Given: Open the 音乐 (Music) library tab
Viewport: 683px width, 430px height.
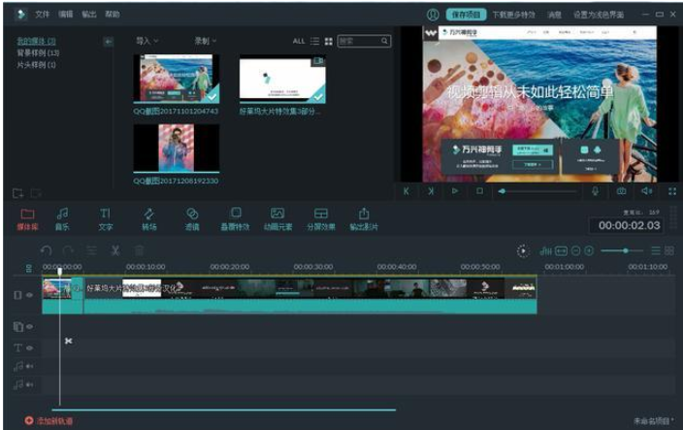Looking at the screenshot, I should (62, 217).
